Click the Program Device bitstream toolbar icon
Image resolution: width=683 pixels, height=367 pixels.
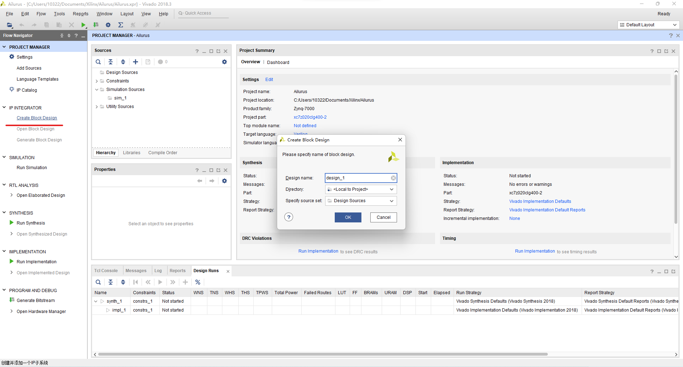[96, 25]
